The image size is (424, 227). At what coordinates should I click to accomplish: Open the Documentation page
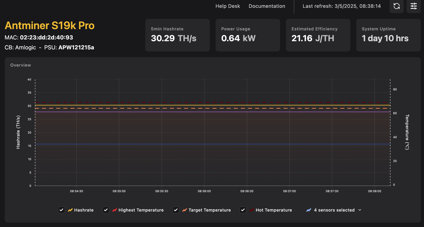coord(267,6)
